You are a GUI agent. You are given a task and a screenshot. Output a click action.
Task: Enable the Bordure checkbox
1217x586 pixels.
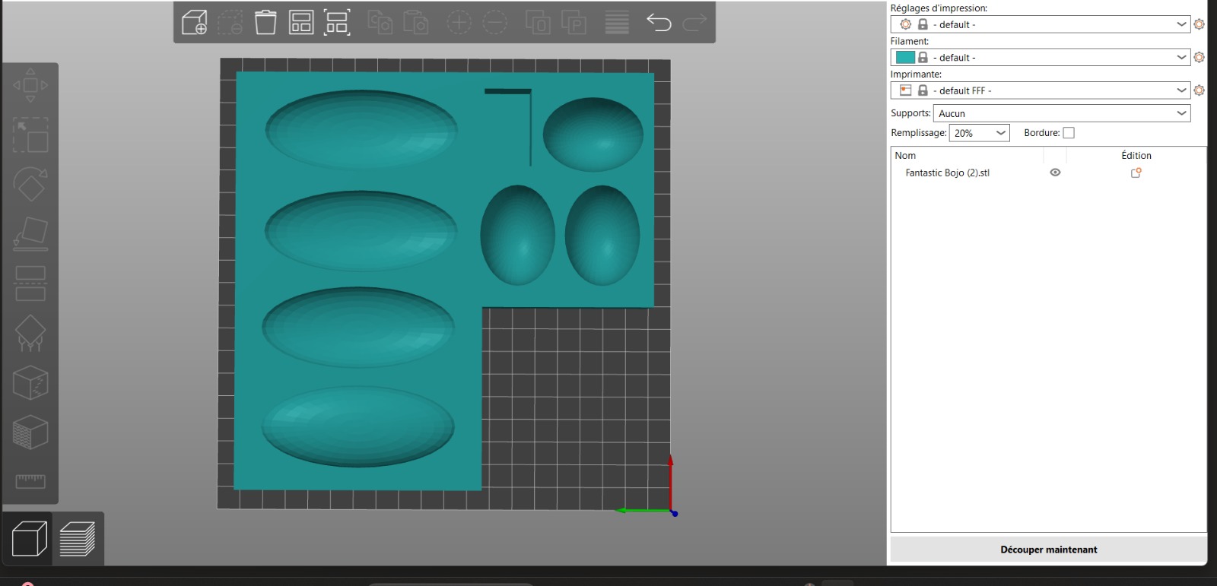point(1069,133)
